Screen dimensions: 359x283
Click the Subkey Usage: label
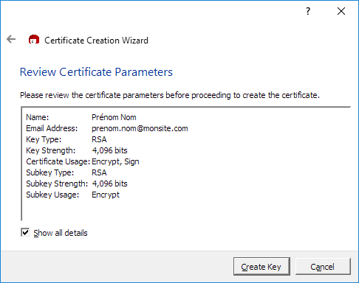pos(52,195)
